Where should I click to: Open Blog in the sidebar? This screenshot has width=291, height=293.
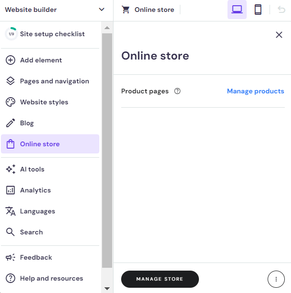click(x=50, y=123)
